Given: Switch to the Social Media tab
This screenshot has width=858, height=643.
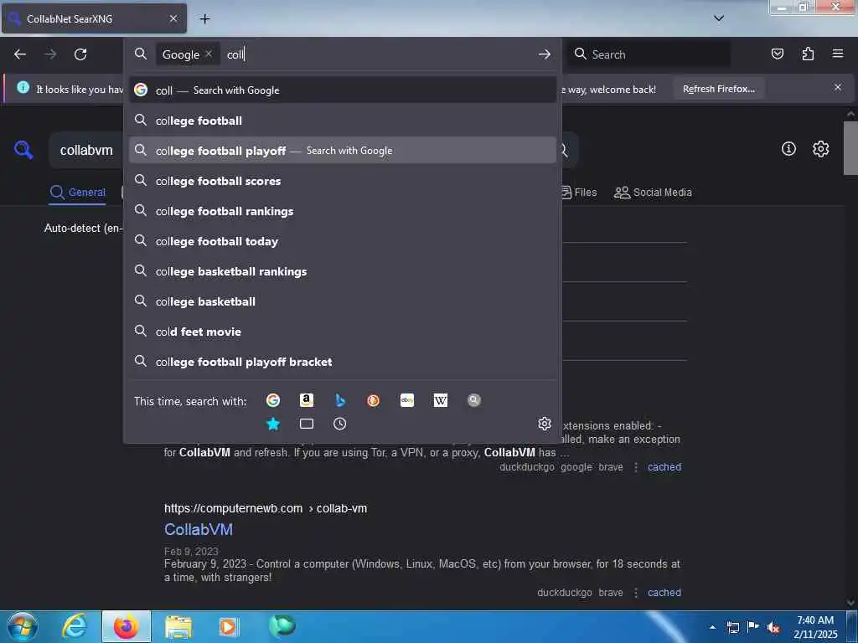Looking at the screenshot, I should (653, 193).
